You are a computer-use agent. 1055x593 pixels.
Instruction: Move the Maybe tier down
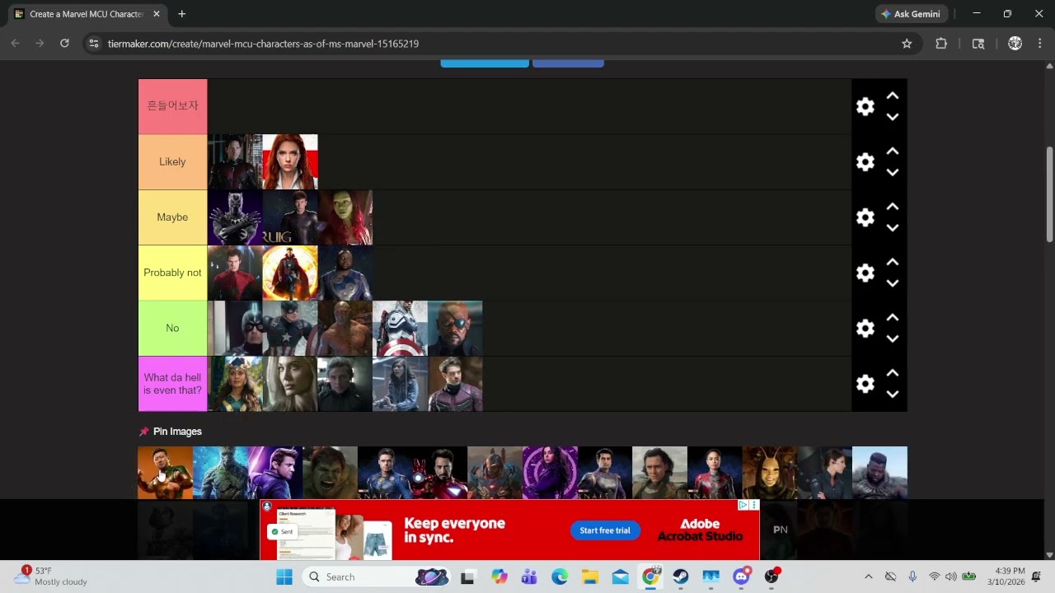pyautogui.click(x=892, y=227)
